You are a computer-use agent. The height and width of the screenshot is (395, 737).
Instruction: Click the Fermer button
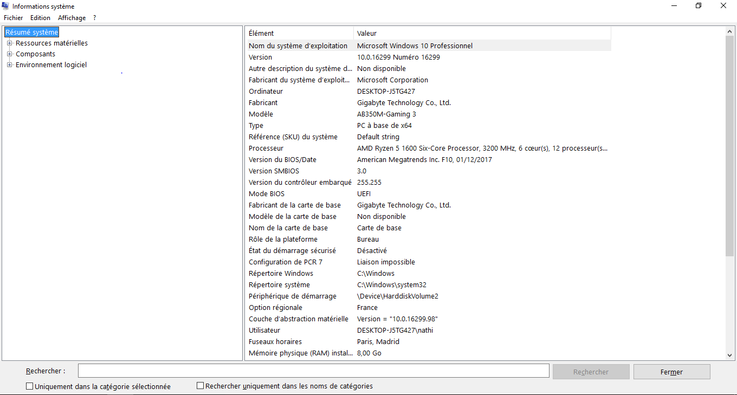[671, 372]
